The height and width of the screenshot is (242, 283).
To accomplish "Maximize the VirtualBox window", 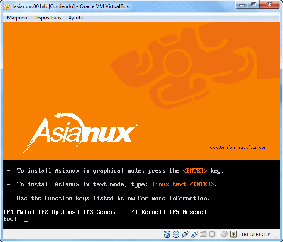I will [x=254, y=4].
